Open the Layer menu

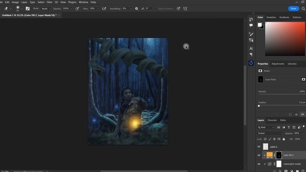pyautogui.click(x=24, y=2)
